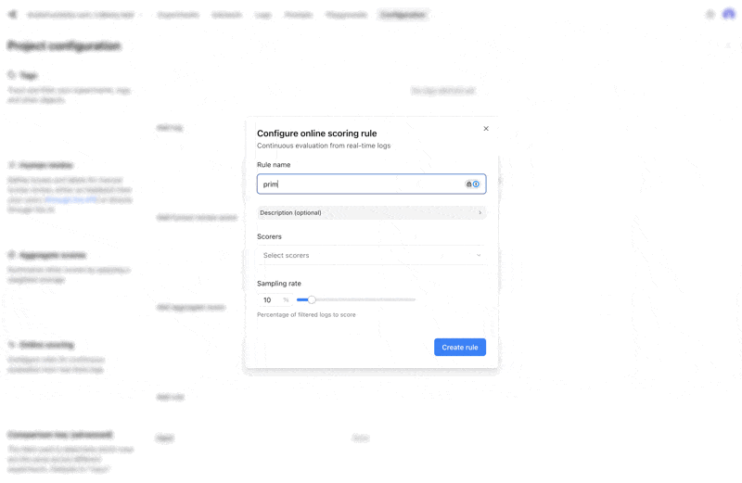Click the 'Continuous evaluation from real-time logs' subtitle
This screenshot has height=483, width=742.
[324, 146]
